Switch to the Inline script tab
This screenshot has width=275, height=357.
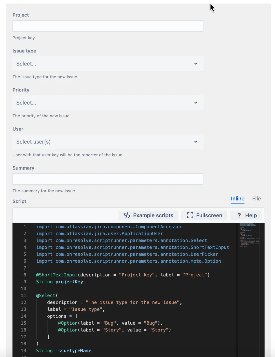(x=238, y=199)
